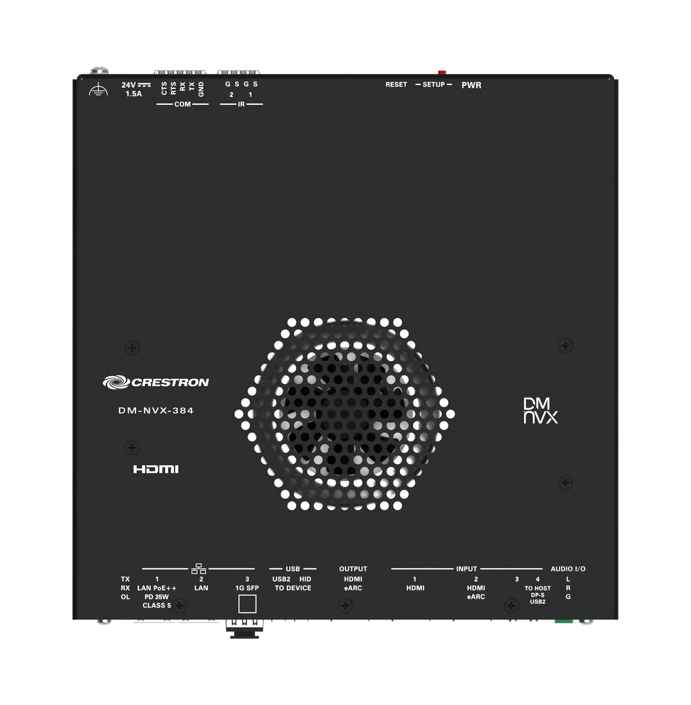Click the network LAN icon

pos(199,568)
